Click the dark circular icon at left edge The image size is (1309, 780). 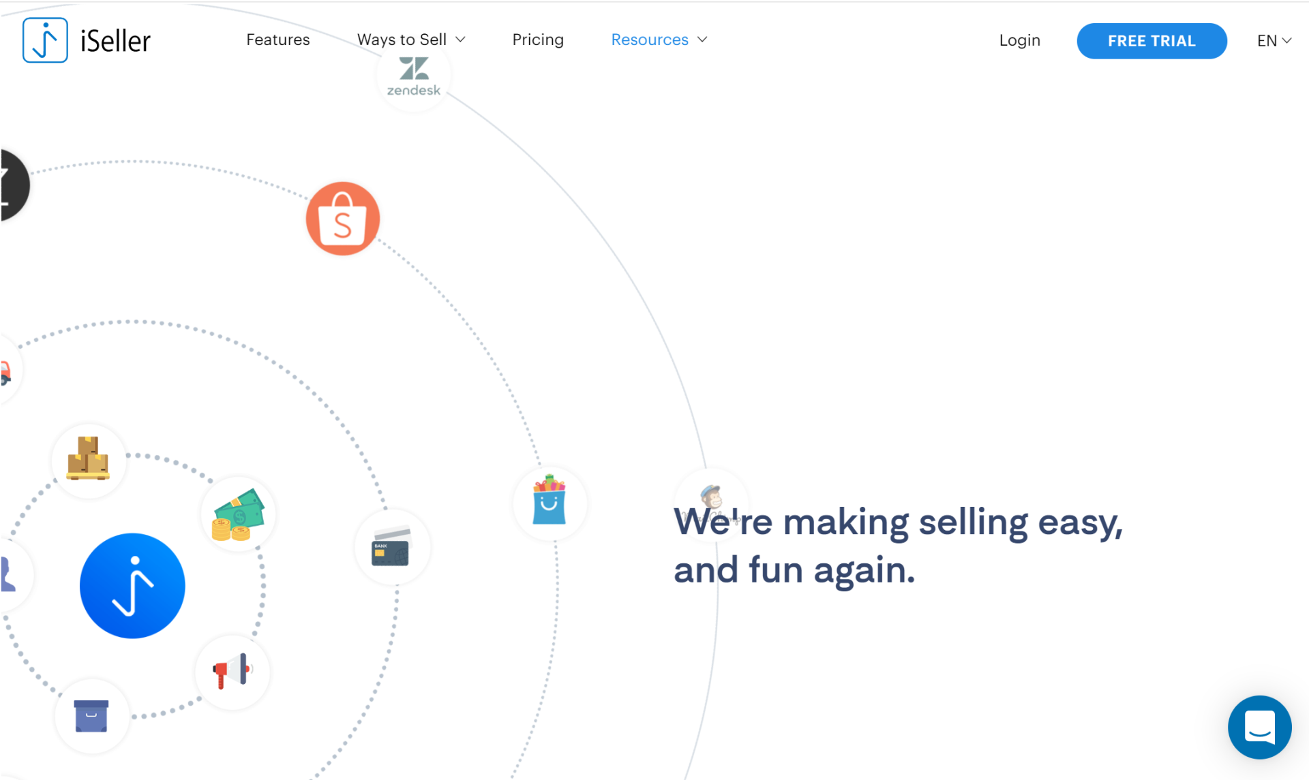click(x=12, y=185)
